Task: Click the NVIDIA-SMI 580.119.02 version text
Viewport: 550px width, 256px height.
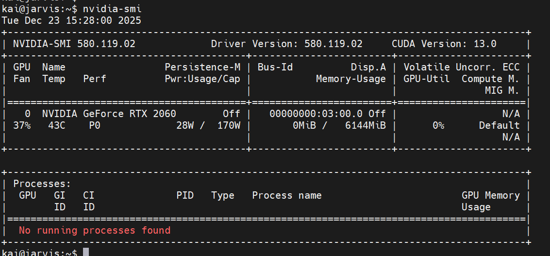Action: click(x=74, y=44)
